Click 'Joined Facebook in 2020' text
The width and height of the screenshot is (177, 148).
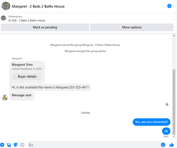pyautogui.click(x=27, y=69)
